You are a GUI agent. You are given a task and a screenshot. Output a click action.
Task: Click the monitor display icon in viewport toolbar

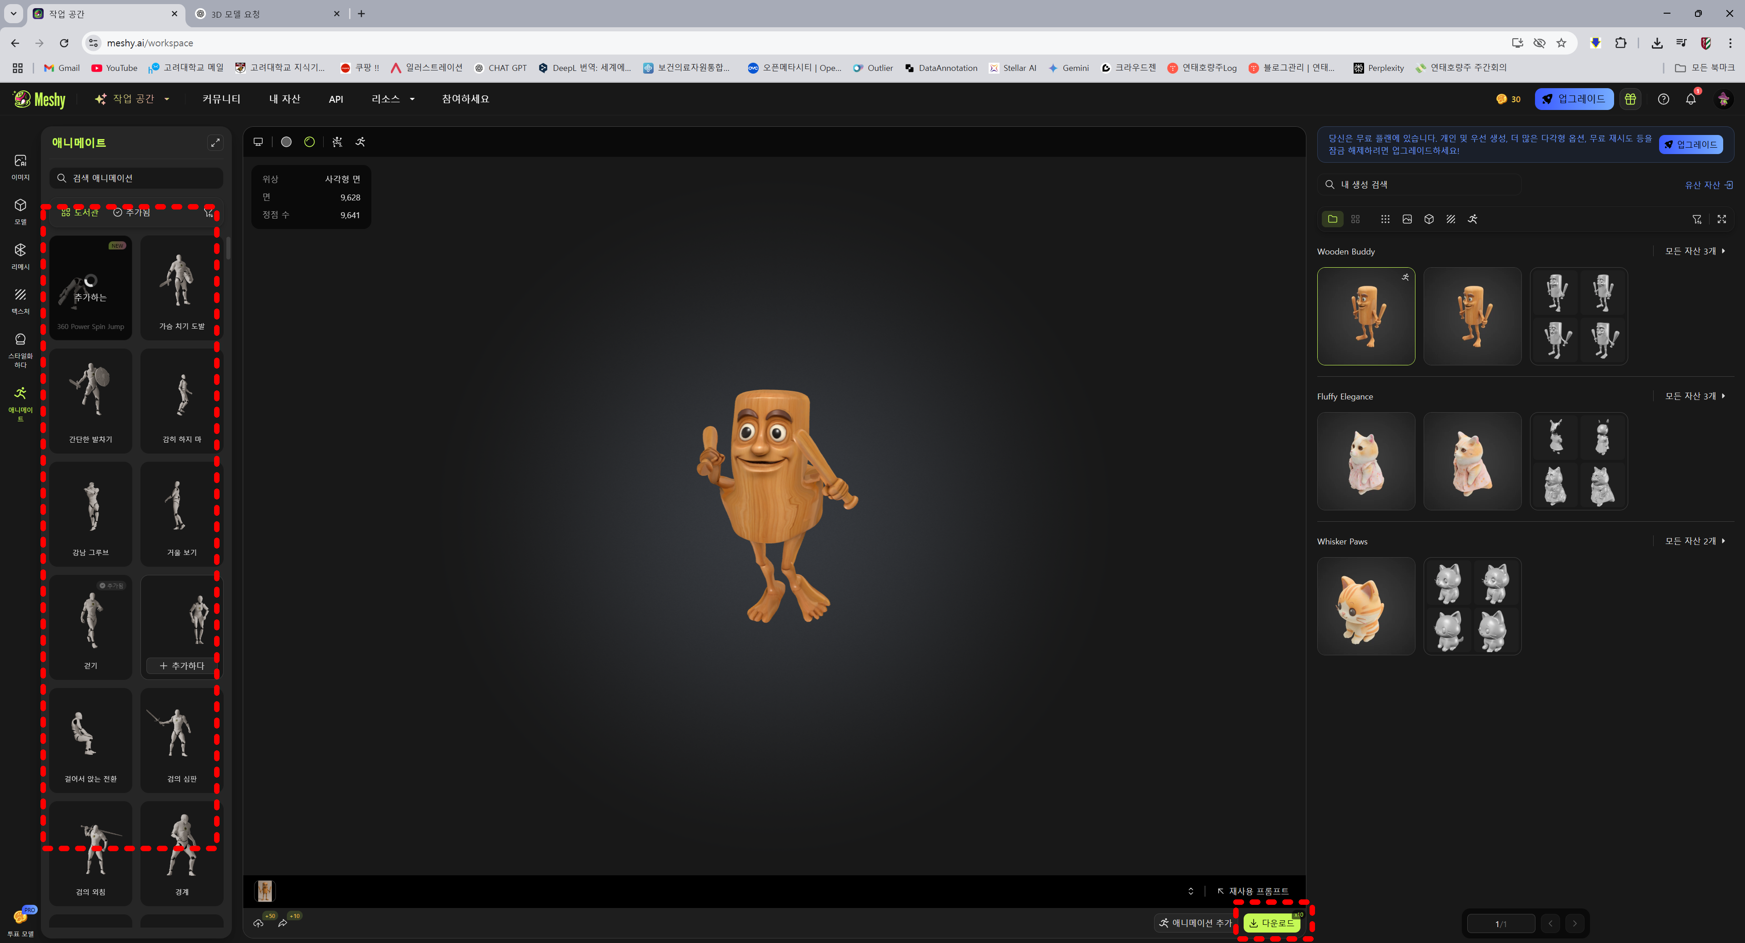pos(258,142)
